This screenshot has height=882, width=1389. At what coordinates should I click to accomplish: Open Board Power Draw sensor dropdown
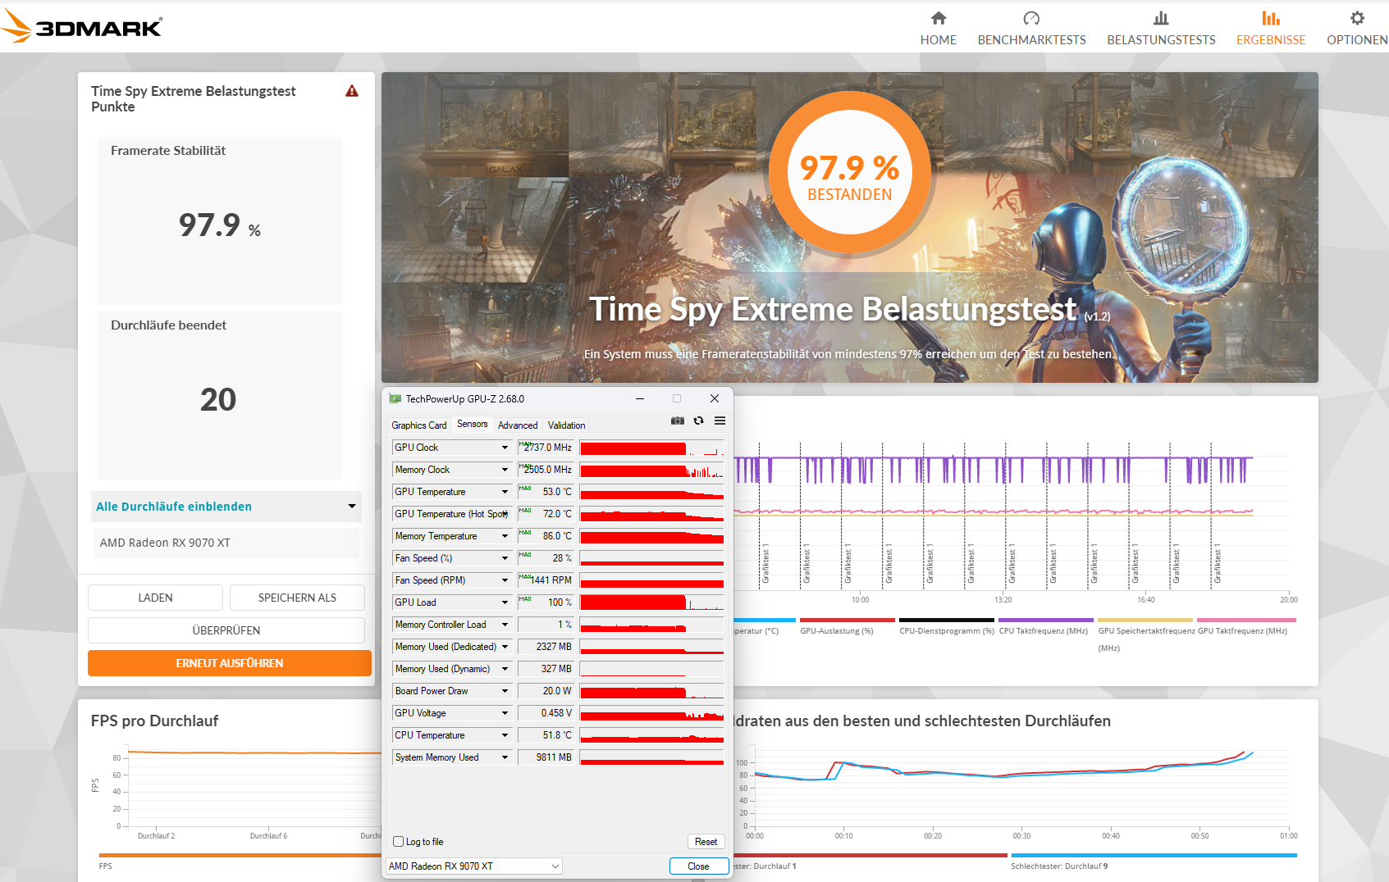pyautogui.click(x=505, y=691)
